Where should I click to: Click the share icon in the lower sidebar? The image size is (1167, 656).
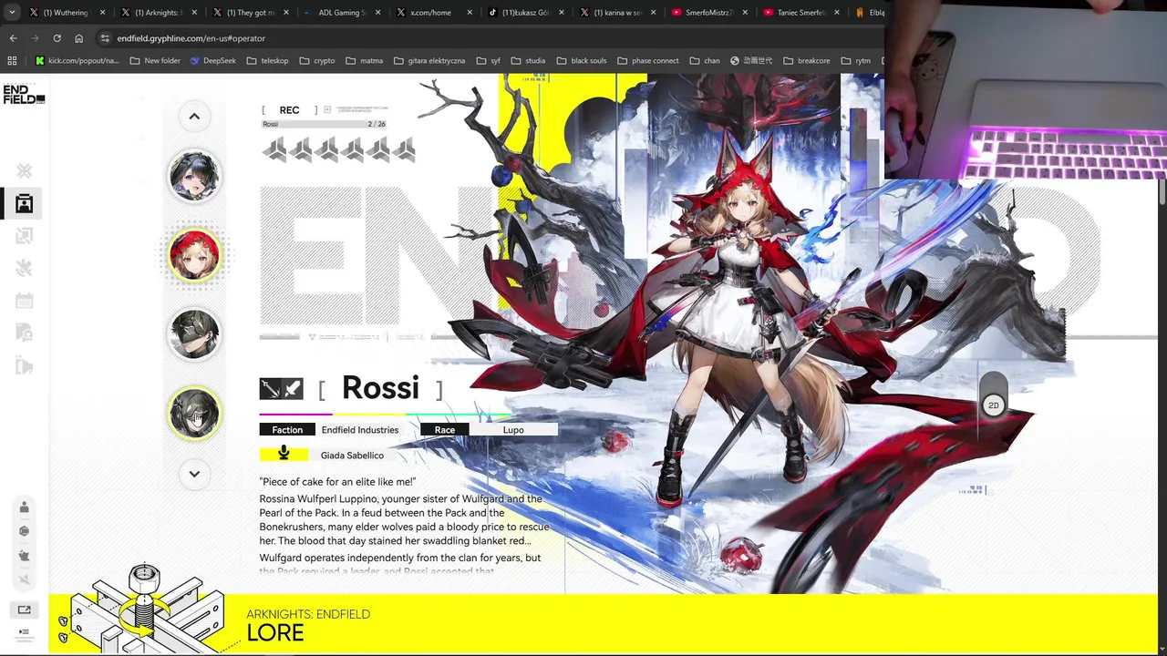pos(25,610)
